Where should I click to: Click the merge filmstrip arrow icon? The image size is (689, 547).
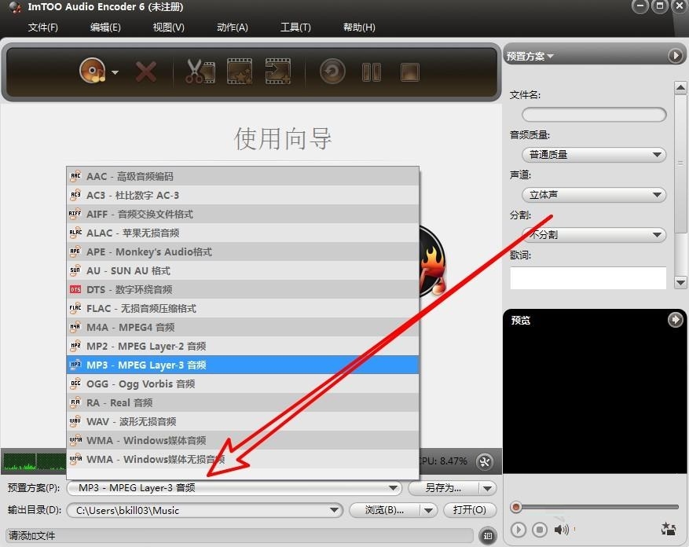[x=277, y=72]
